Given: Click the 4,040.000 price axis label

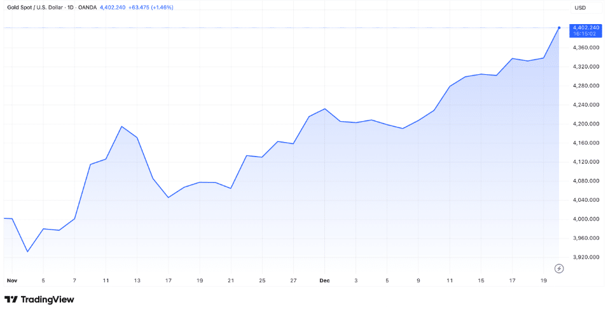Looking at the screenshot, I should pos(584,200).
